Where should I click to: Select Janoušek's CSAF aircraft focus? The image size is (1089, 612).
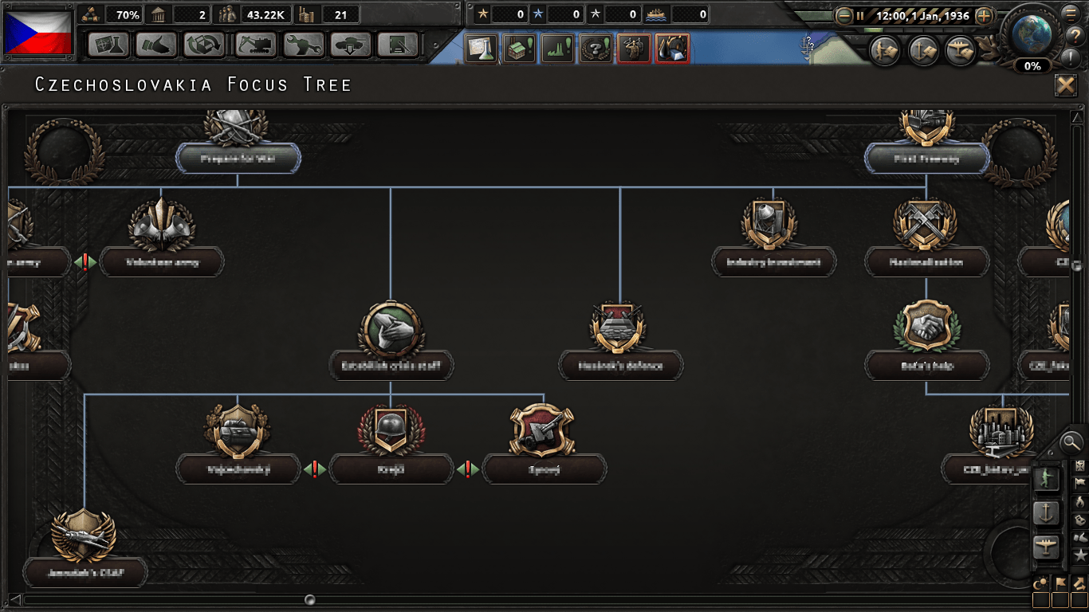click(85, 572)
